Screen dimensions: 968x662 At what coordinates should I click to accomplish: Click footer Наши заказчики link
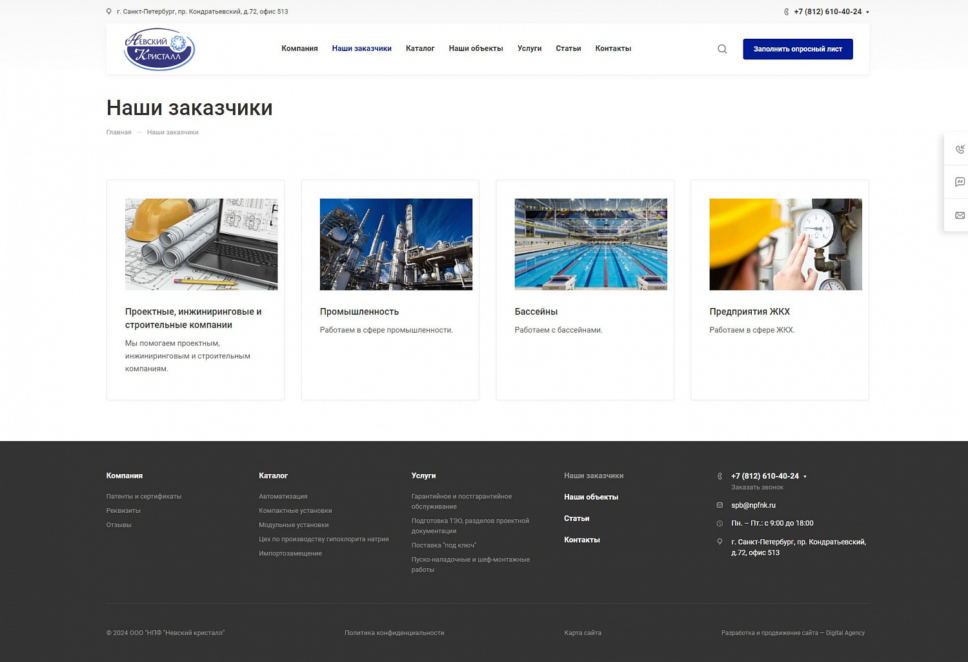click(594, 476)
